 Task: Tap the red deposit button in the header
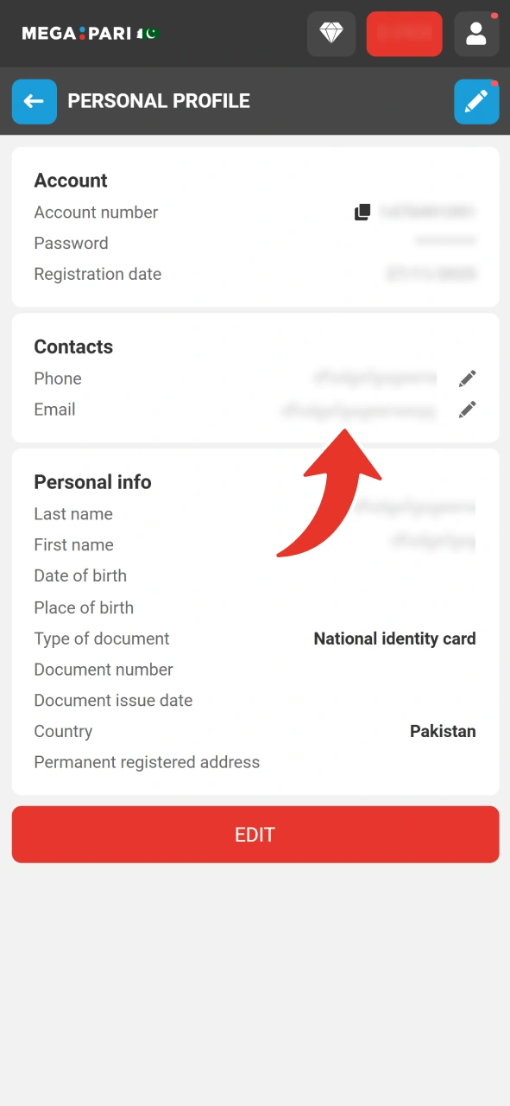[x=404, y=34]
